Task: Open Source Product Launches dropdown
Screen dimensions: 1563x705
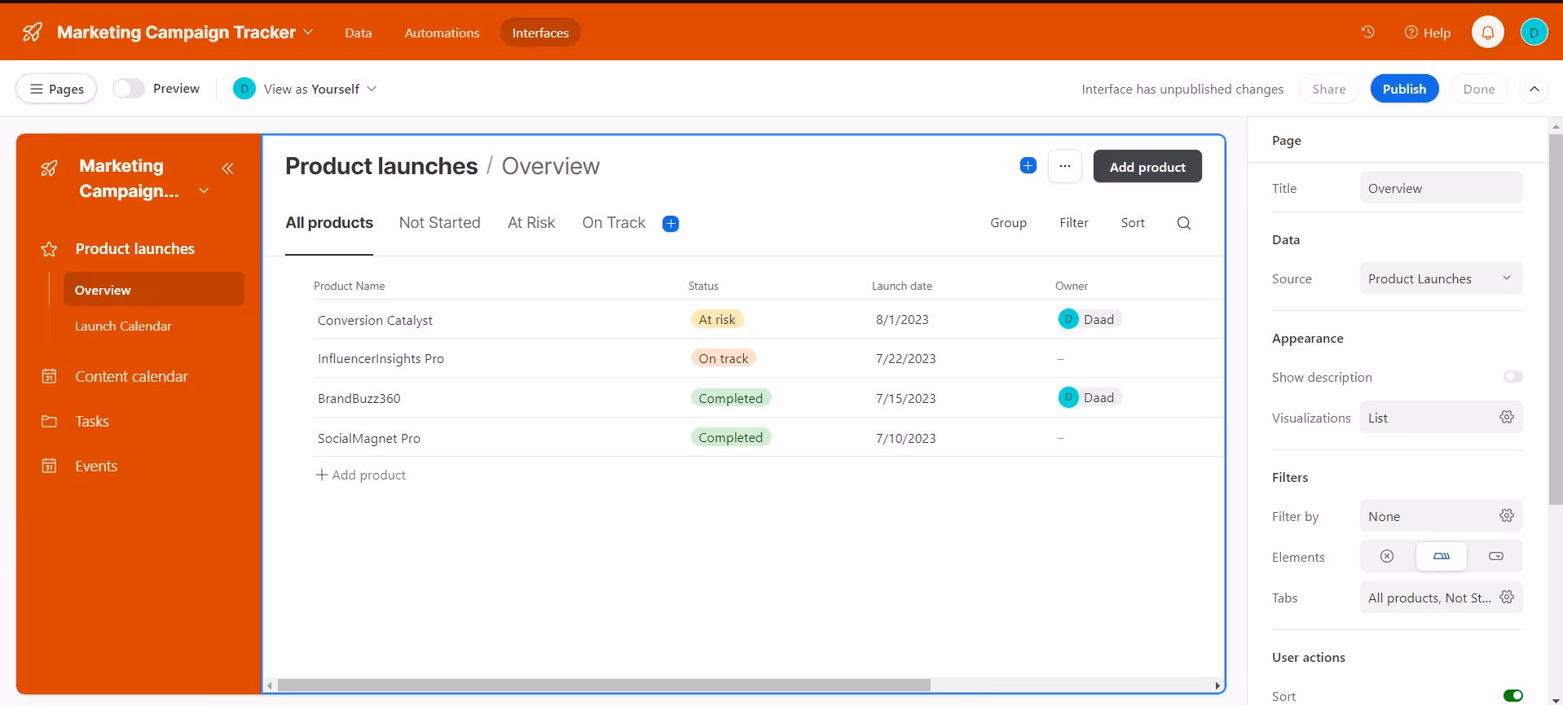Action: [1441, 278]
